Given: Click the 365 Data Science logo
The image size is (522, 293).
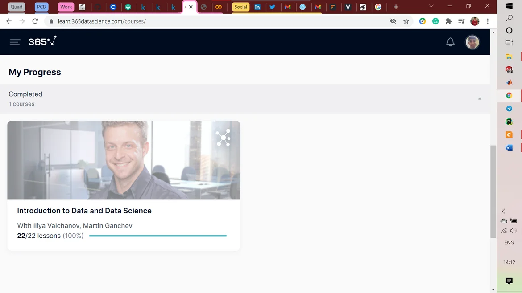Looking at the screenshot, I should (42, 41).
